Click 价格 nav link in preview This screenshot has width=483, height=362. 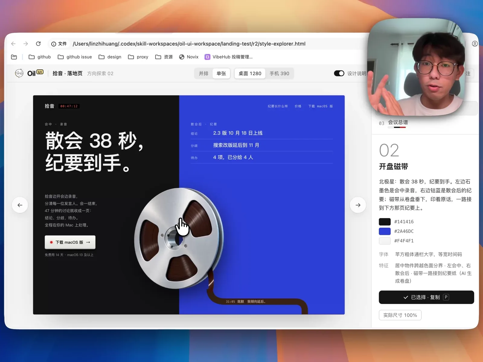pyautogui.click(x=298, y=106)
